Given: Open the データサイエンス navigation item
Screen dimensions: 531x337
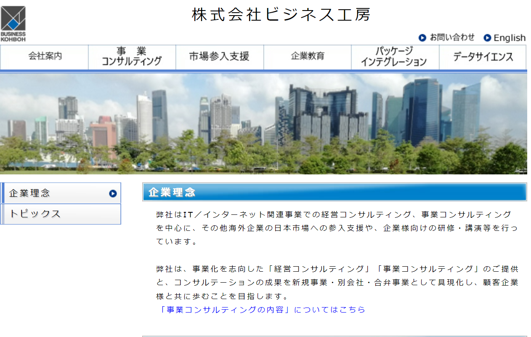Looking at the screenshot, I should click(483, 56).
